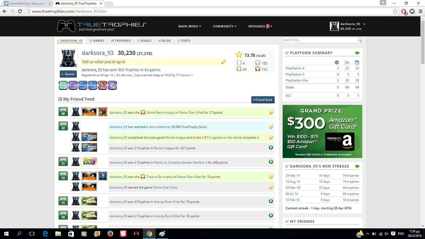Screen dimensions: 425x239
Task: Select the Blog tab
Action: tap(165, 41)
